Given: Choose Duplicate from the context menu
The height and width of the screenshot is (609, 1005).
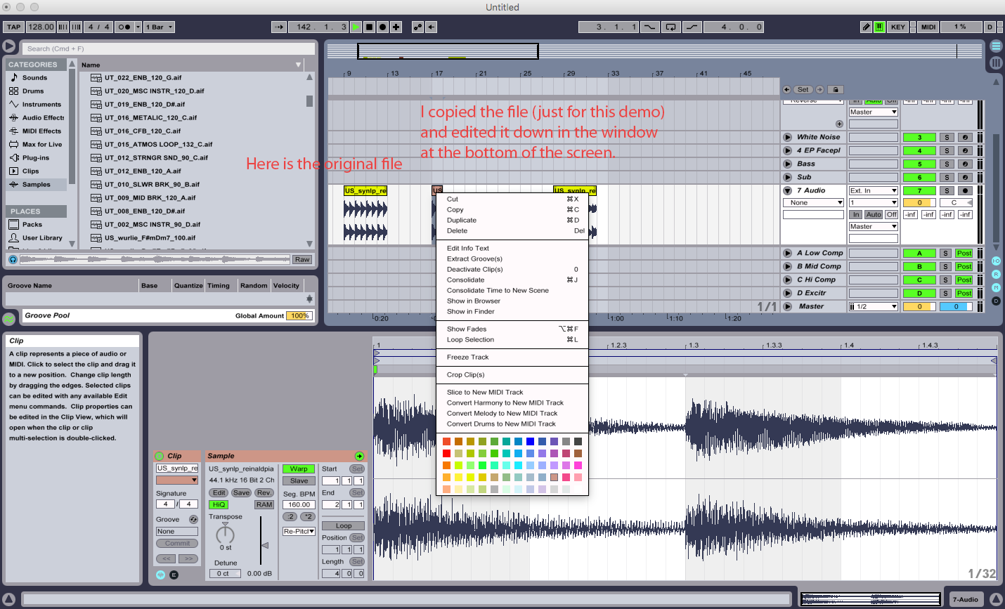Looking at the screenshot, I should pyautogui.click(x=512, y=220).
